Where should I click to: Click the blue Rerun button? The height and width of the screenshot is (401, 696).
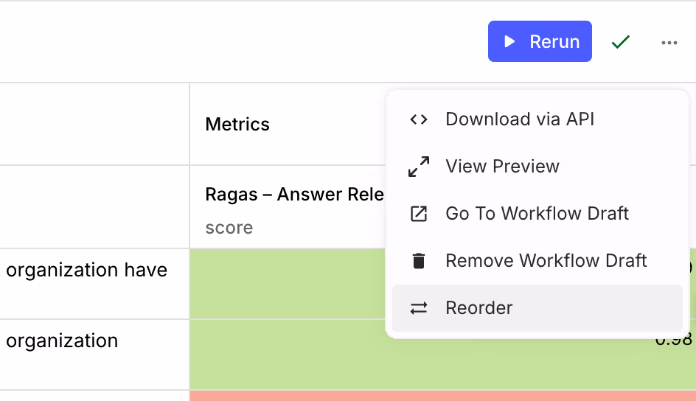tap(540, 41)
